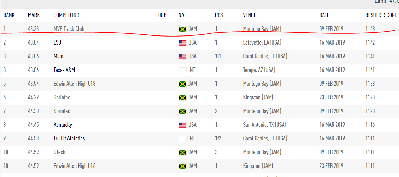Click the USA flag in Miami row
The height and width of the screenshot is (177, 399).
pyautogui.click(x=182, y=57)
